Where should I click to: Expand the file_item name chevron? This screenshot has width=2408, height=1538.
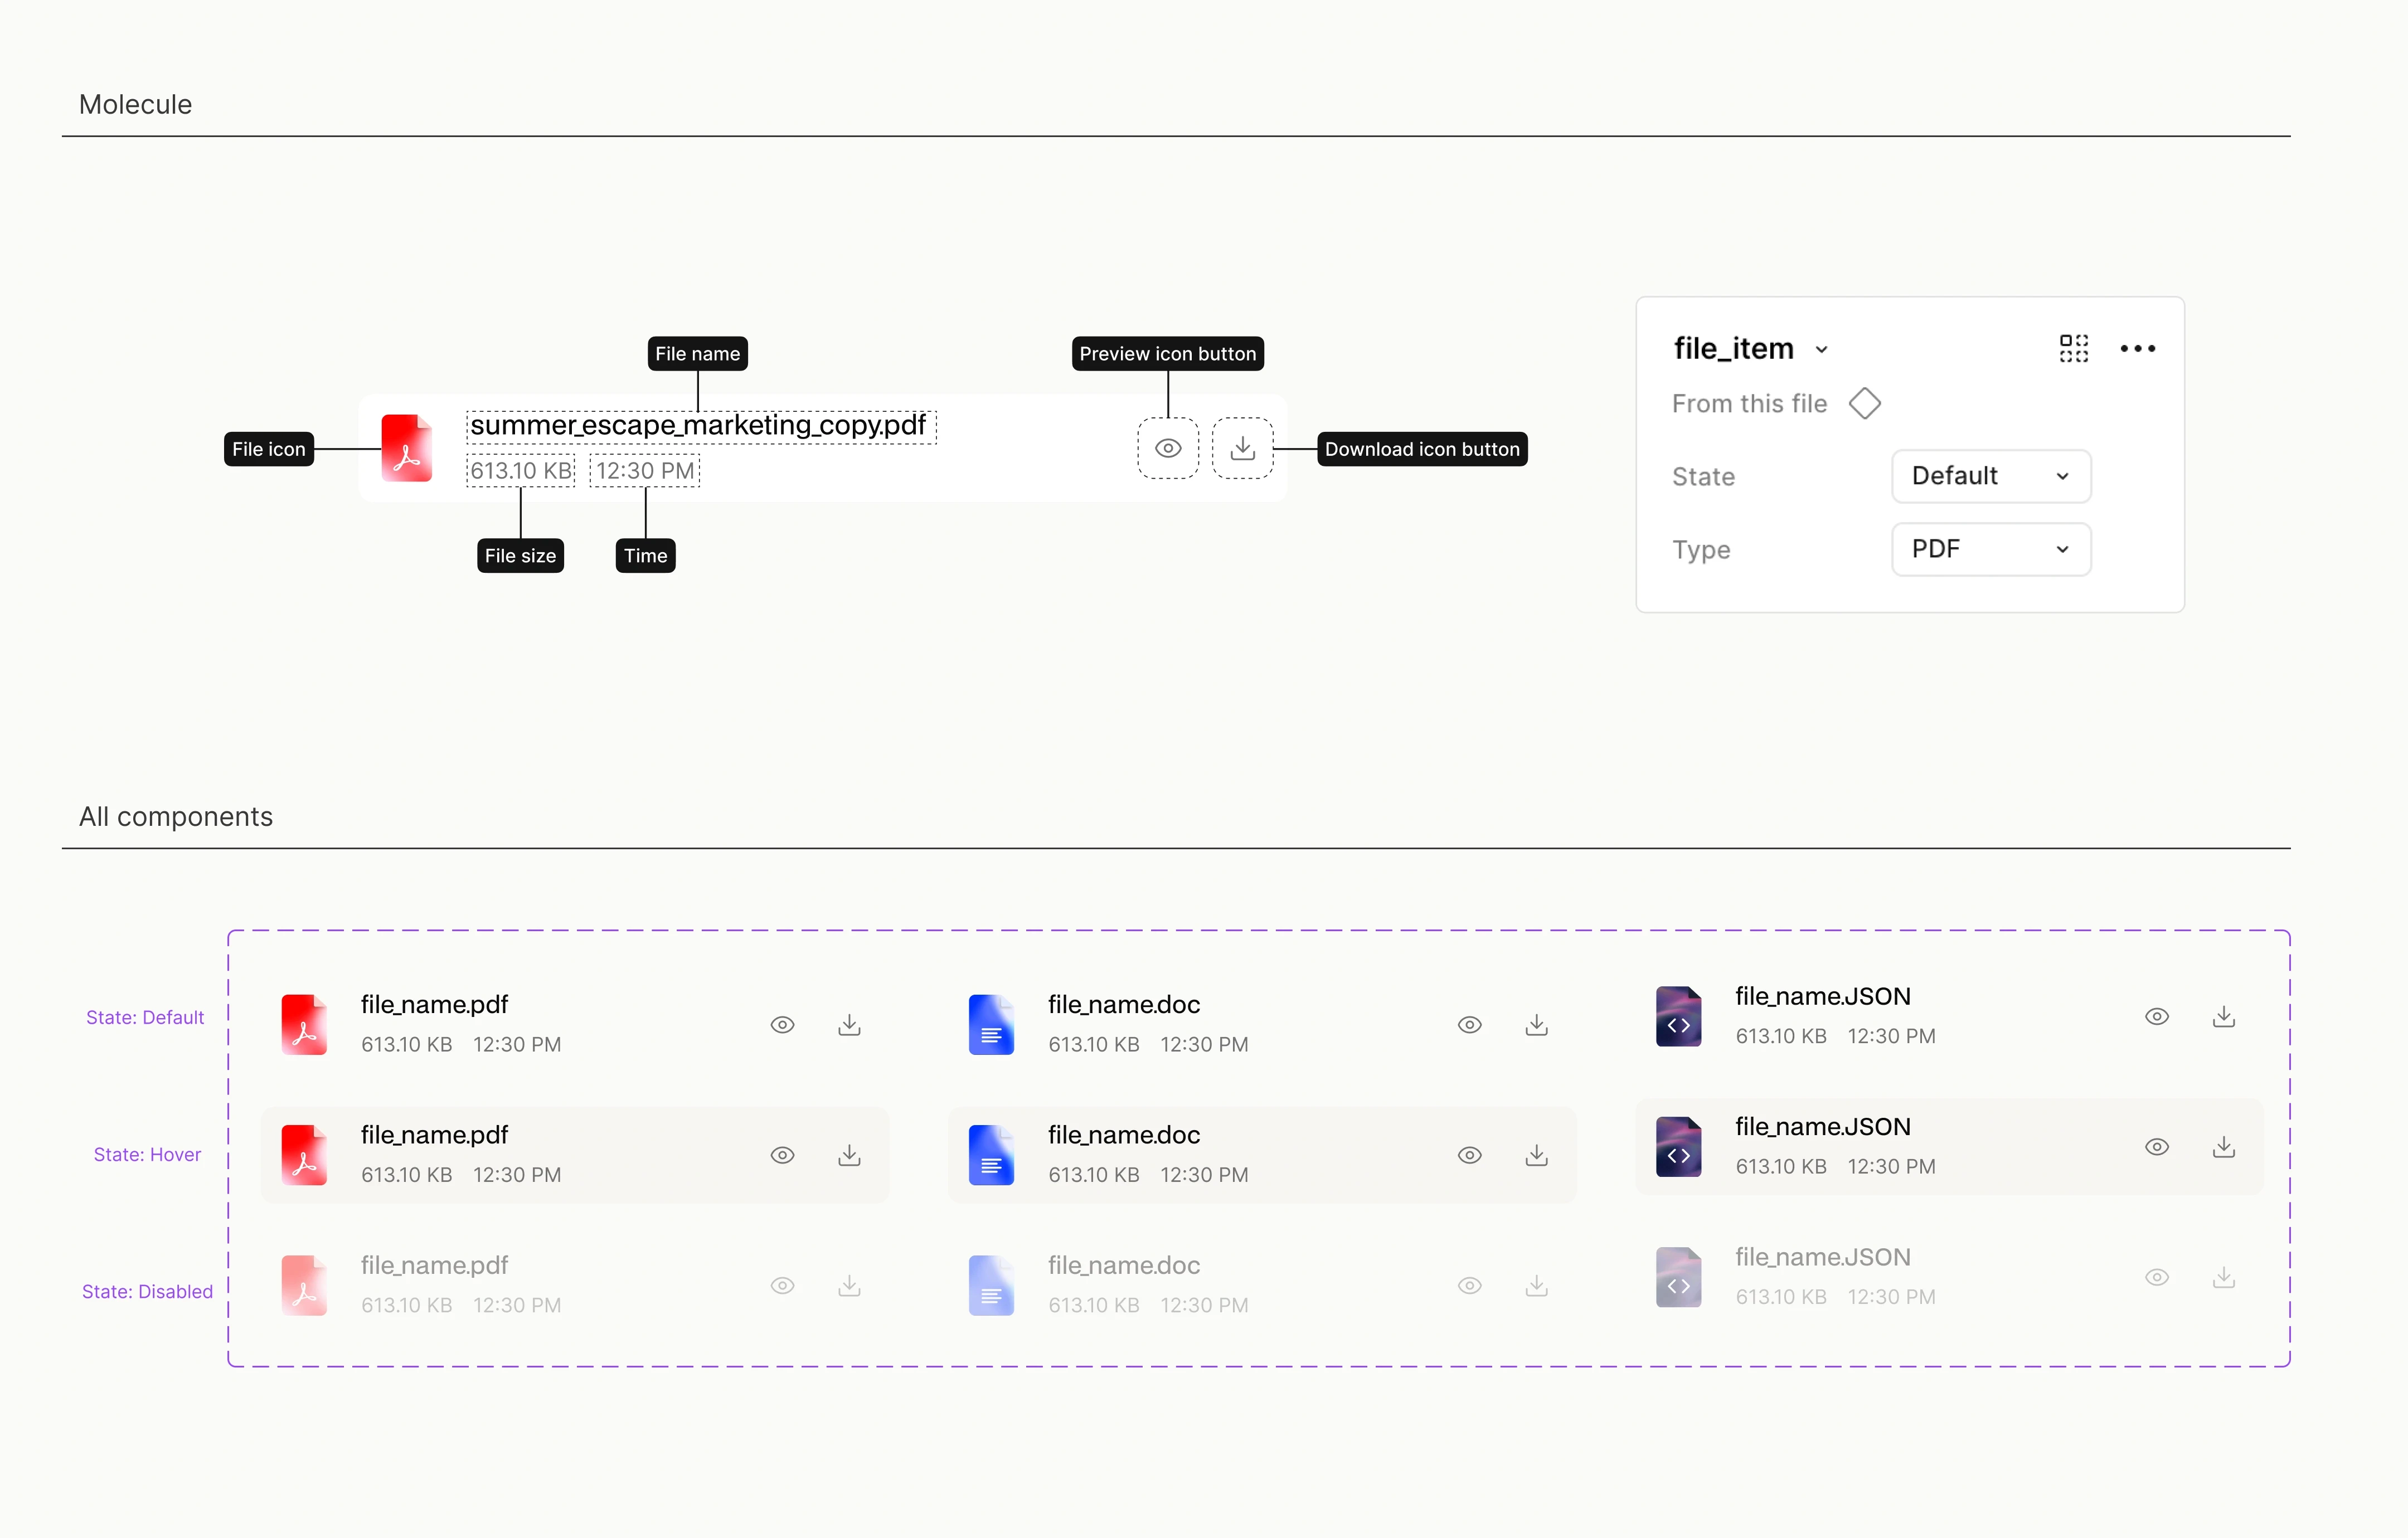(1821, 350)
